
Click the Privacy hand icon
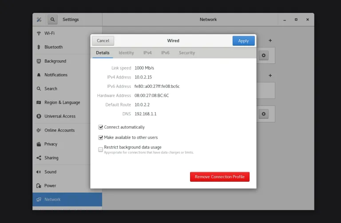[39, 144]
